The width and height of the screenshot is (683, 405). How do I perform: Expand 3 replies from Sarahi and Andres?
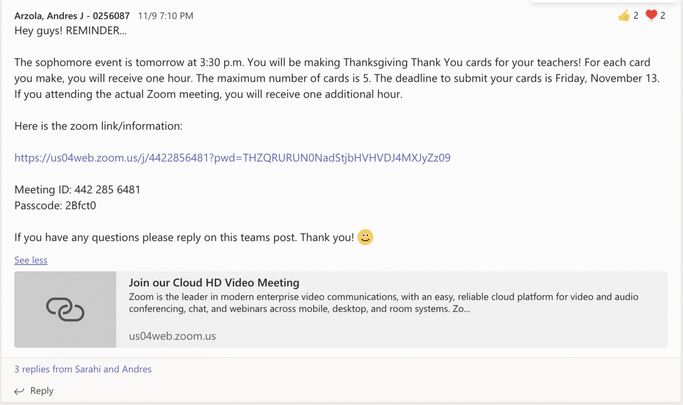pos(83,369)
